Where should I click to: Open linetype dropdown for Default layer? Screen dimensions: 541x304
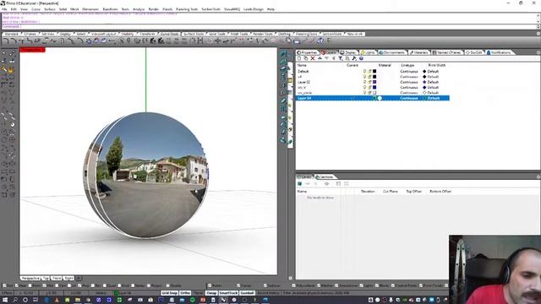point(409,71)
